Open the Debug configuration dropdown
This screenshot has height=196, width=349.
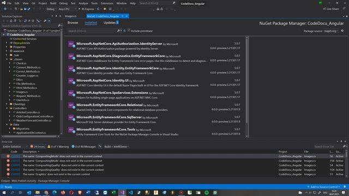pyautogui.click(x=51, y=9)
